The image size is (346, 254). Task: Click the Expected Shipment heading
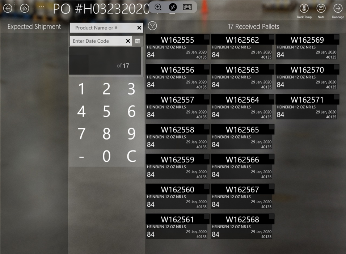pos(34,27)
